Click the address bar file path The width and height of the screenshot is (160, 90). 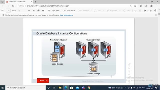click(48, 6)
